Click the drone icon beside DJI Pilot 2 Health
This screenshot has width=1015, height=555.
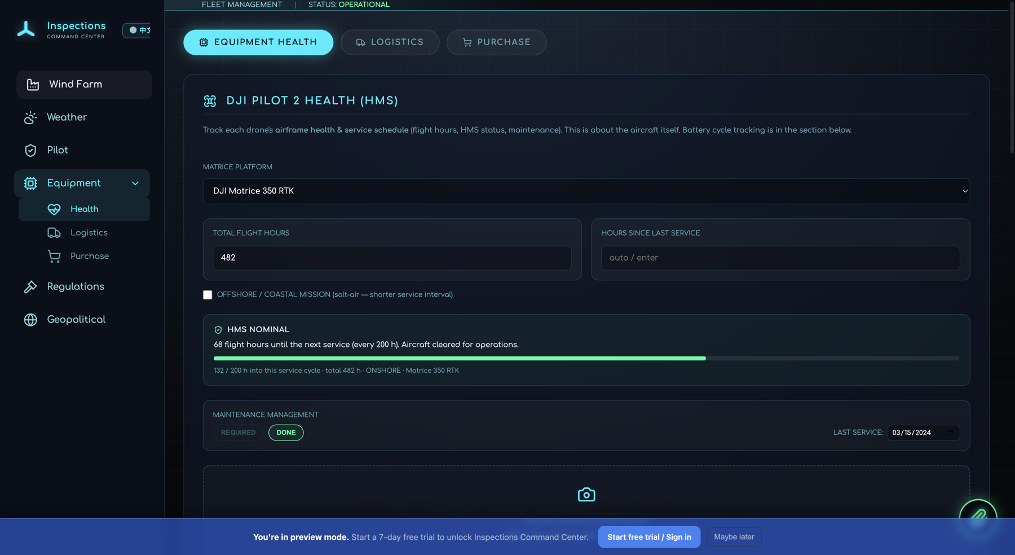tap(210, 101)
